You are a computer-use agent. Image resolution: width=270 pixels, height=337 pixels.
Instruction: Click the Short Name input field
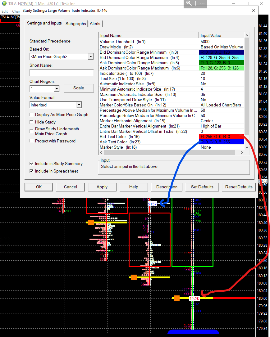(62, 73)
